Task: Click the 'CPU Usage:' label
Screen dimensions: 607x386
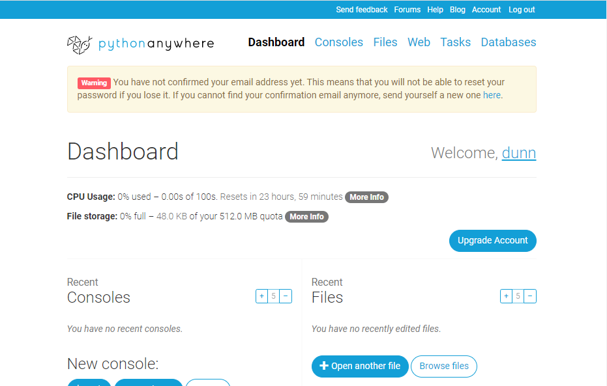Action: pos(91,197)
